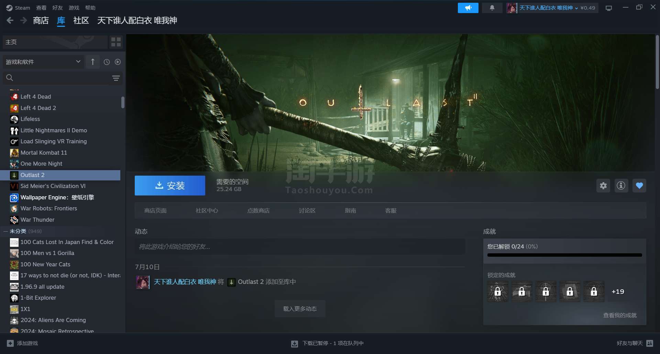The image size is (660, 354).
Task: Open 讨论区 link
Action: (x=307, y=210)
